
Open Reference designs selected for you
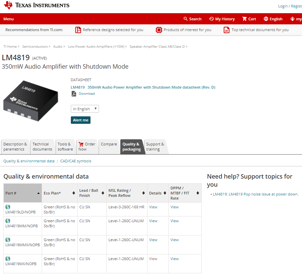tap(113, 30)
